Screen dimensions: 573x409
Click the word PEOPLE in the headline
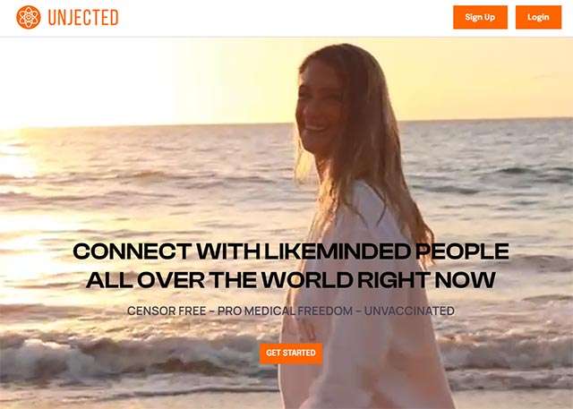tap(462, 251)
